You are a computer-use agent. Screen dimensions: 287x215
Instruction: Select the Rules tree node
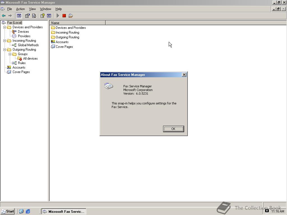coord(22,63)
